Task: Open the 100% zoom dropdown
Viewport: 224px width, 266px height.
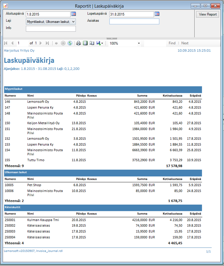Action: (139, 43)
